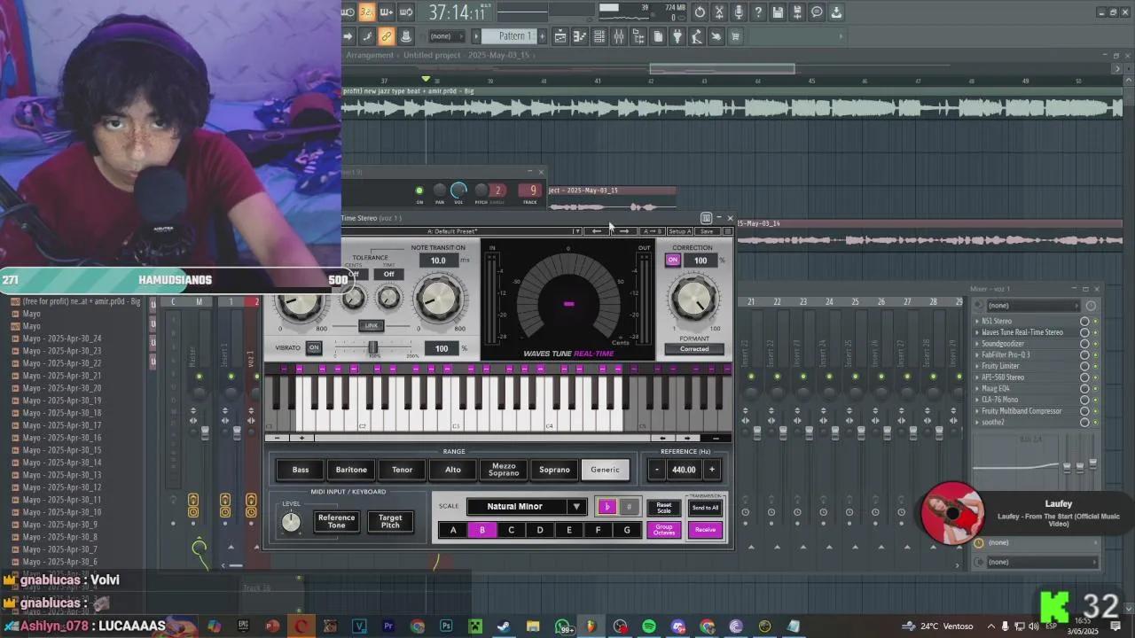Open the Playlist view icon

tap(560, 36)
